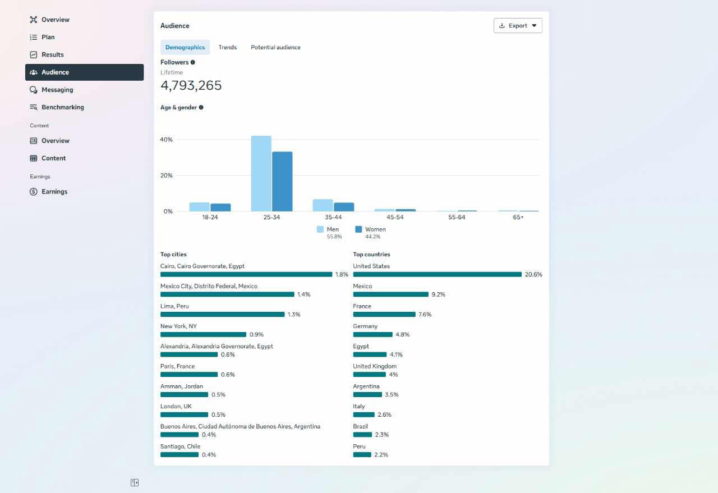This screenshot has height=493, width=718.
Task: Click the Men legend color swatch
Action: [320, 229]
